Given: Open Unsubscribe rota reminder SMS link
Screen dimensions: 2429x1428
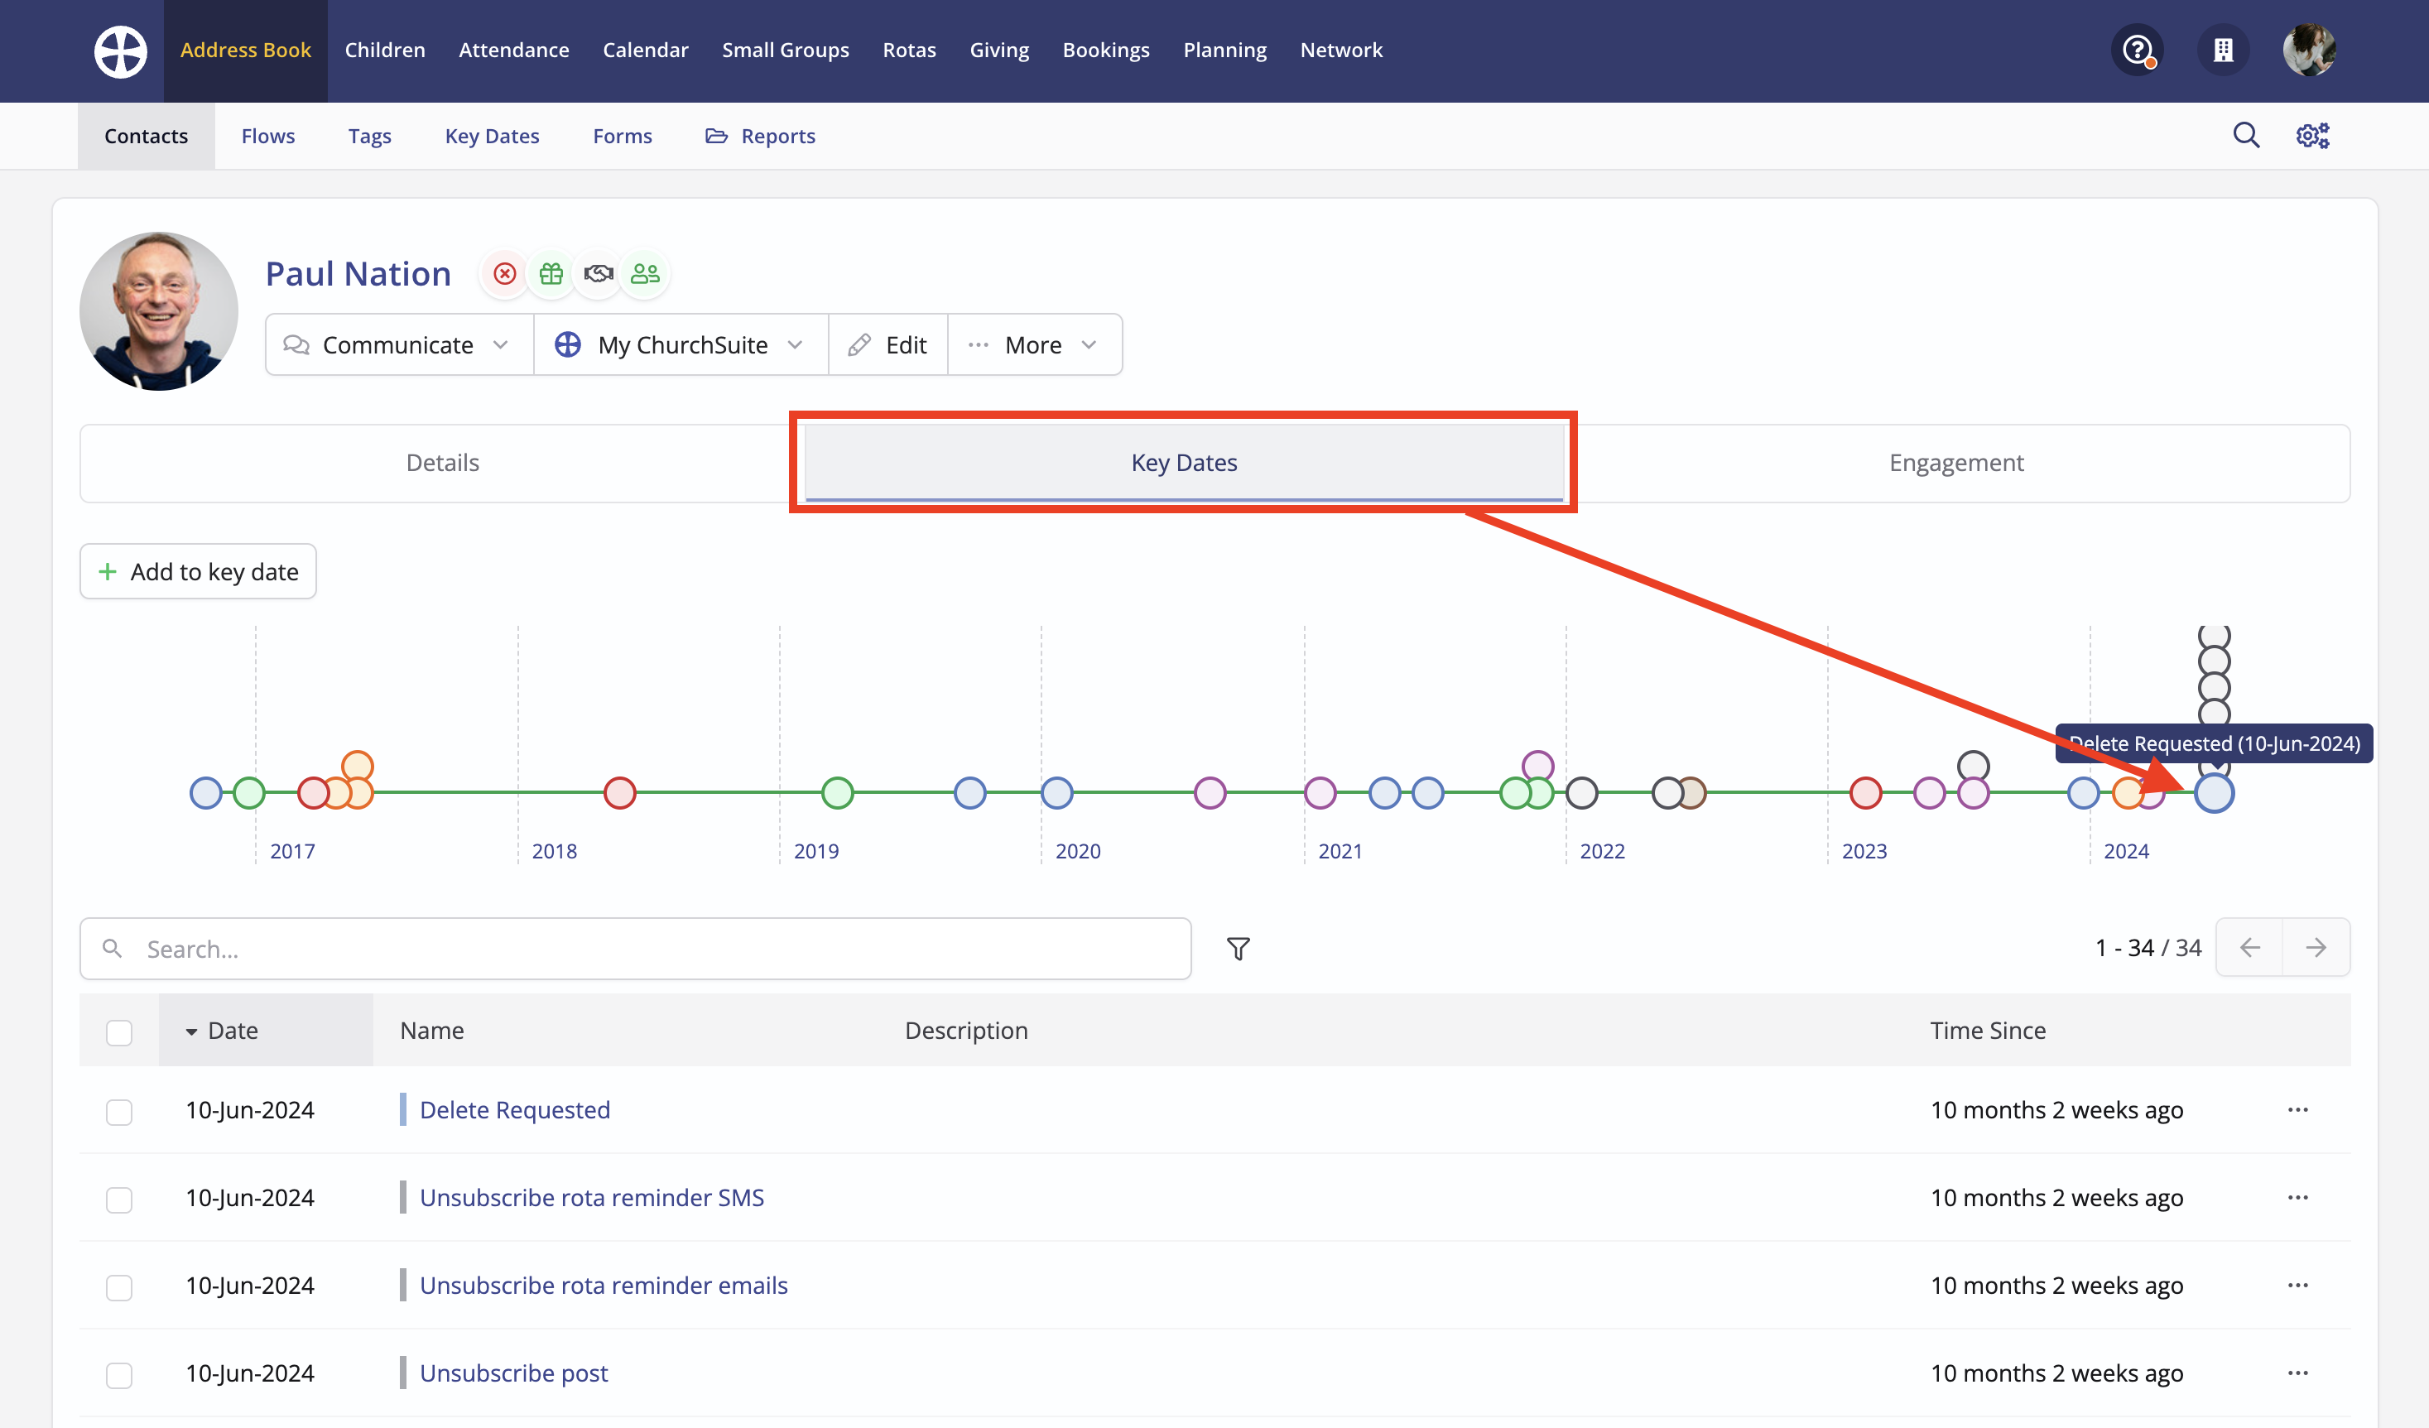Looking at the screenshot, I should [x=592, y=1198].
